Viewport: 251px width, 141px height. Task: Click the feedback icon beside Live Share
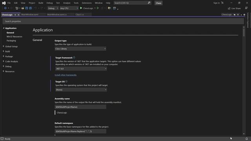pyautogui.click(x=246, y=8)
